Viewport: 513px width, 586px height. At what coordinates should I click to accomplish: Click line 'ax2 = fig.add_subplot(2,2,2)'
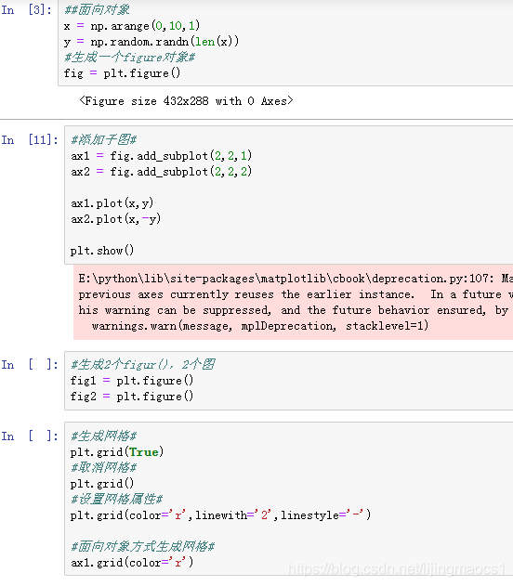(162, 172)
